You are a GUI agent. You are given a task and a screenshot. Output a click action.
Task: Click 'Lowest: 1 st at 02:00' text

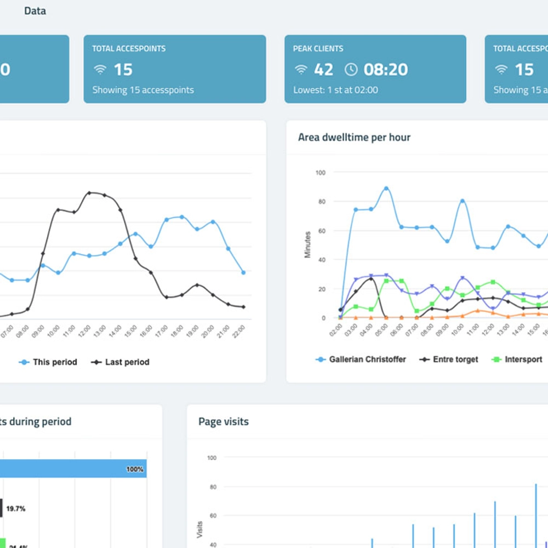[x=335, y=90]
